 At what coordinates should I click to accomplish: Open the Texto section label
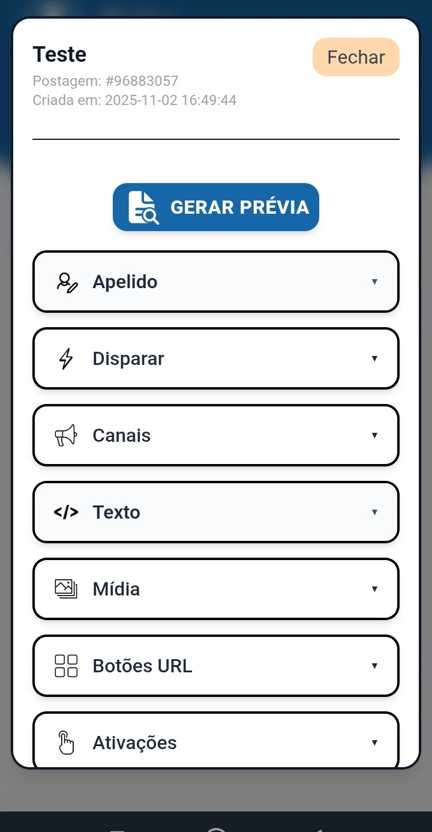[116, 513]
